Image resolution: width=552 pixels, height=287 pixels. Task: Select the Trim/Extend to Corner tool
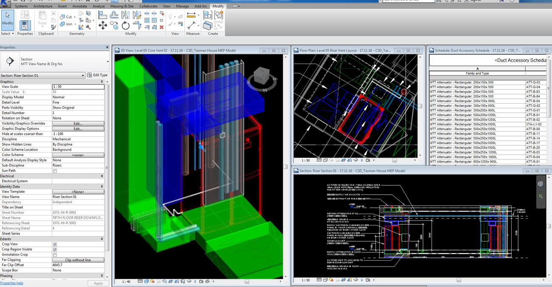pyautogui.click(x=137, y=25)
